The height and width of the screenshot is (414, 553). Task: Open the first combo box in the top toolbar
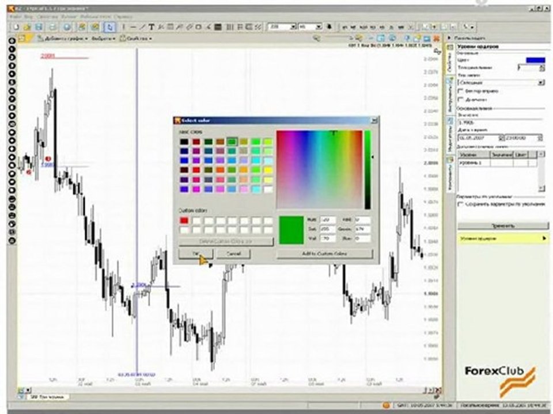coord(293,27)
